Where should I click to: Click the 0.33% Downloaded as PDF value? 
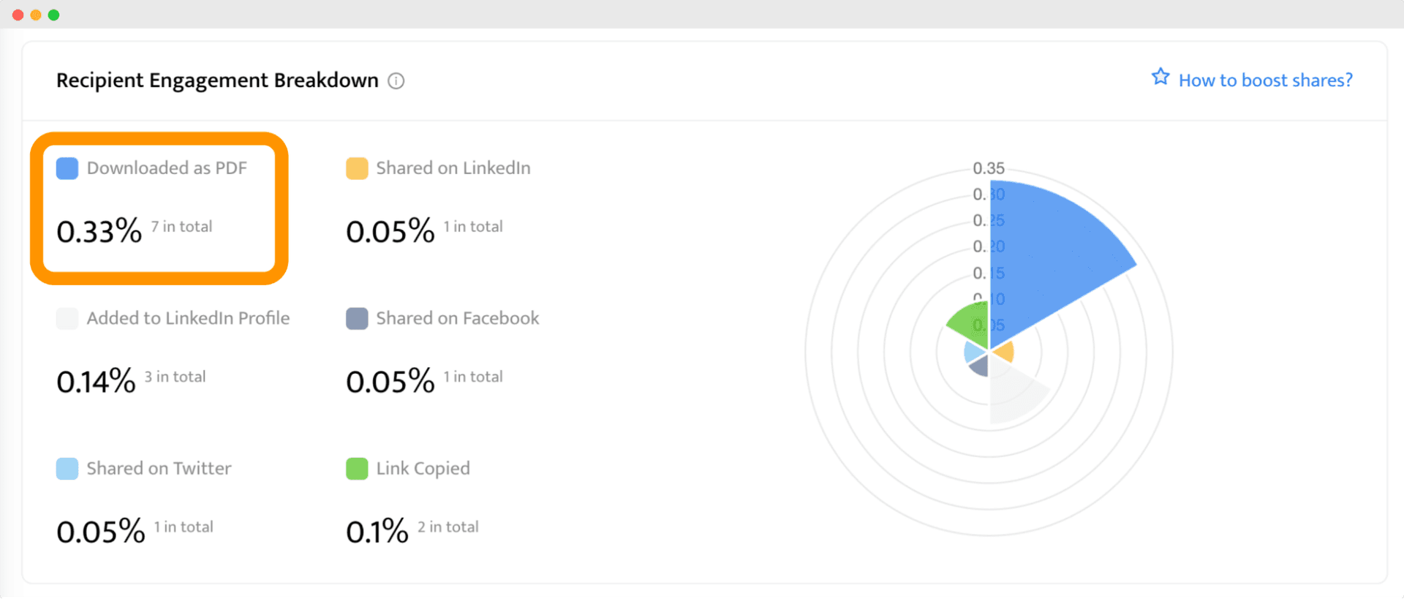pyautogui.click(x=99, y=231)
